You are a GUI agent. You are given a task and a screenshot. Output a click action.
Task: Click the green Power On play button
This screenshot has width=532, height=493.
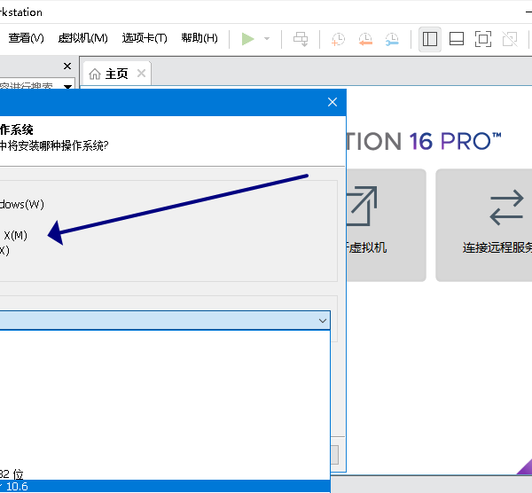pos(247,38)
